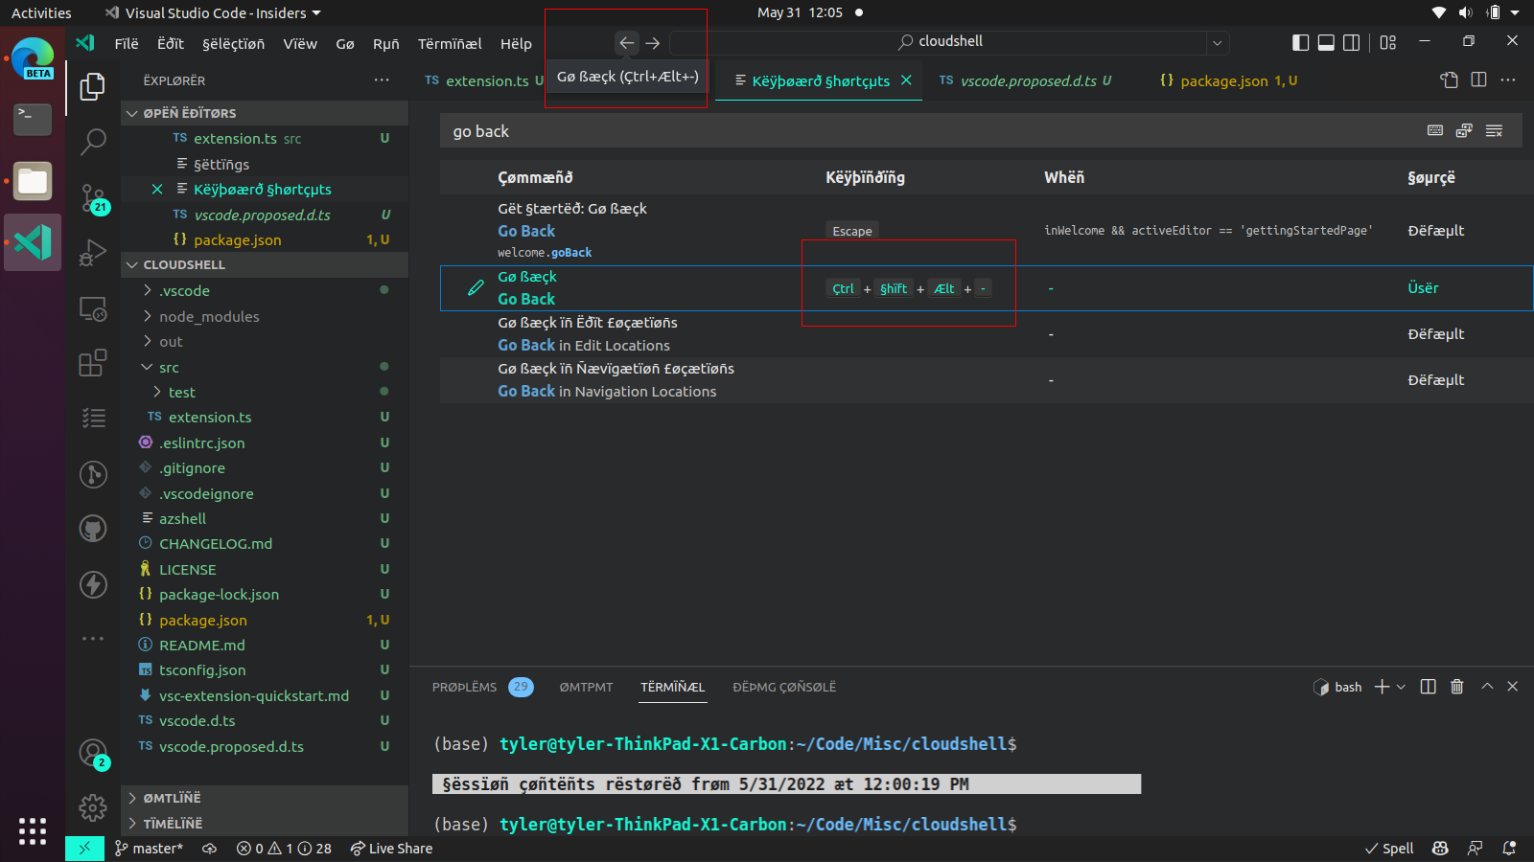Toggle Primary Side Bar layout button

(1300, 42)
